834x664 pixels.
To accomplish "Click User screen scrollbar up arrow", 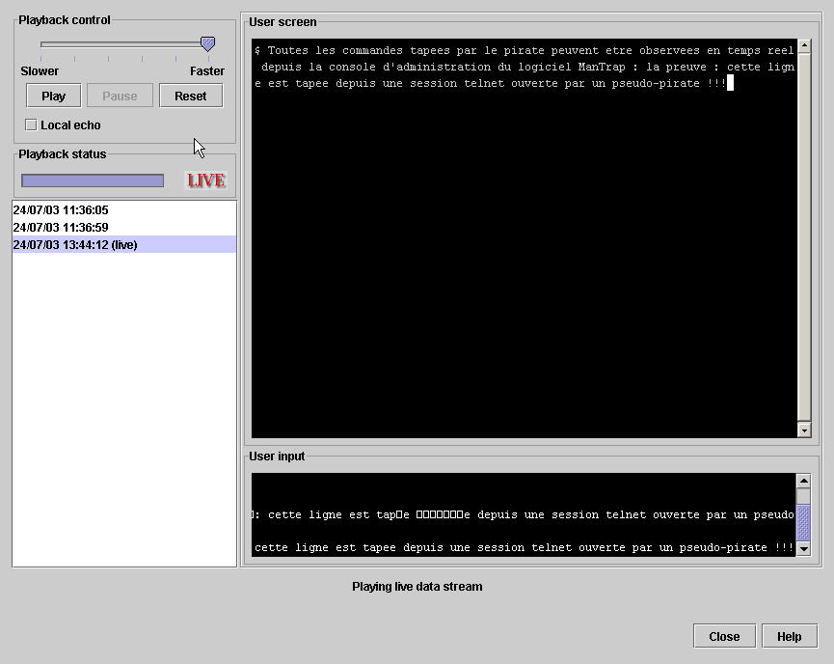I will tap(804, 45).
